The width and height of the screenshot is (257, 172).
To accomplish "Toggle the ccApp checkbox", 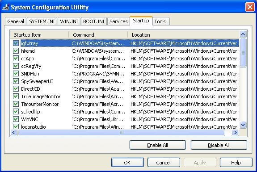I will tap(16, 59).
